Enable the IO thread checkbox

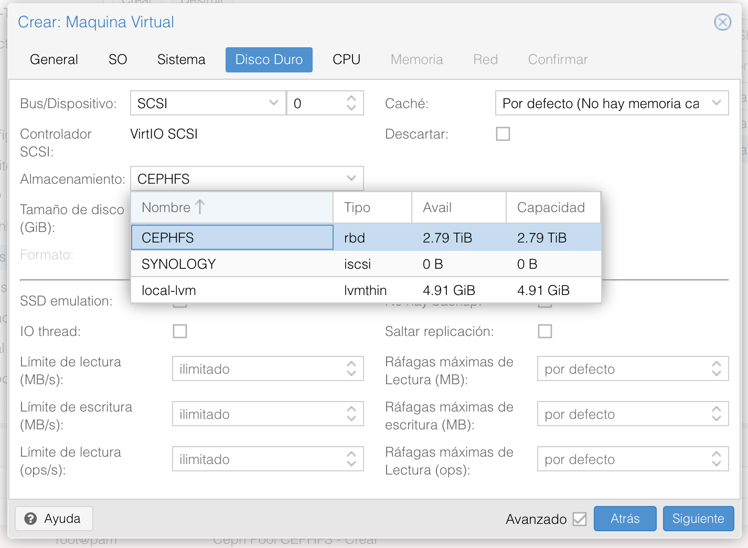(180, 331)
